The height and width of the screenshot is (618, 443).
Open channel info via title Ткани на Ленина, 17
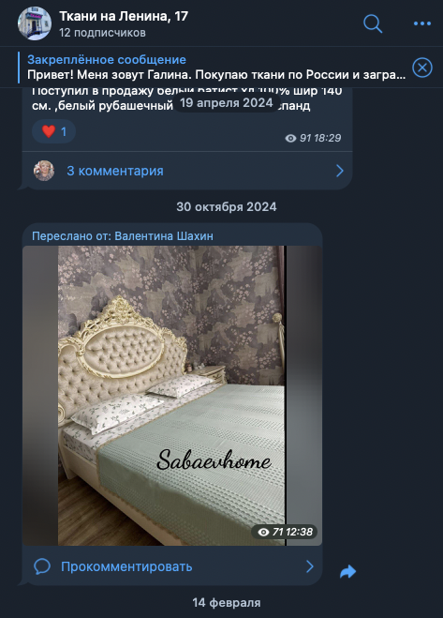124,16
